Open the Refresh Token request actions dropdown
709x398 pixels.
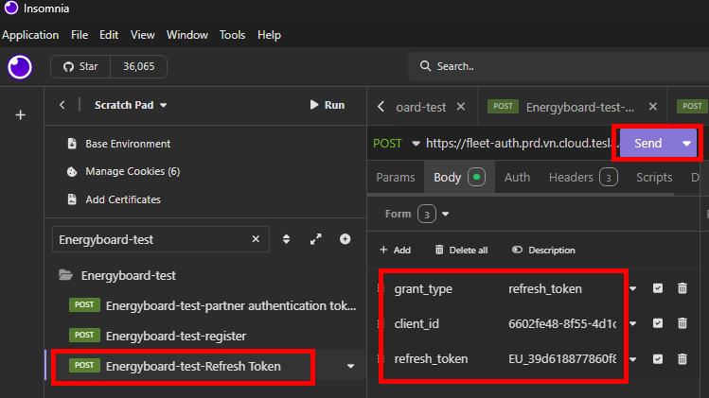(350, 367)
